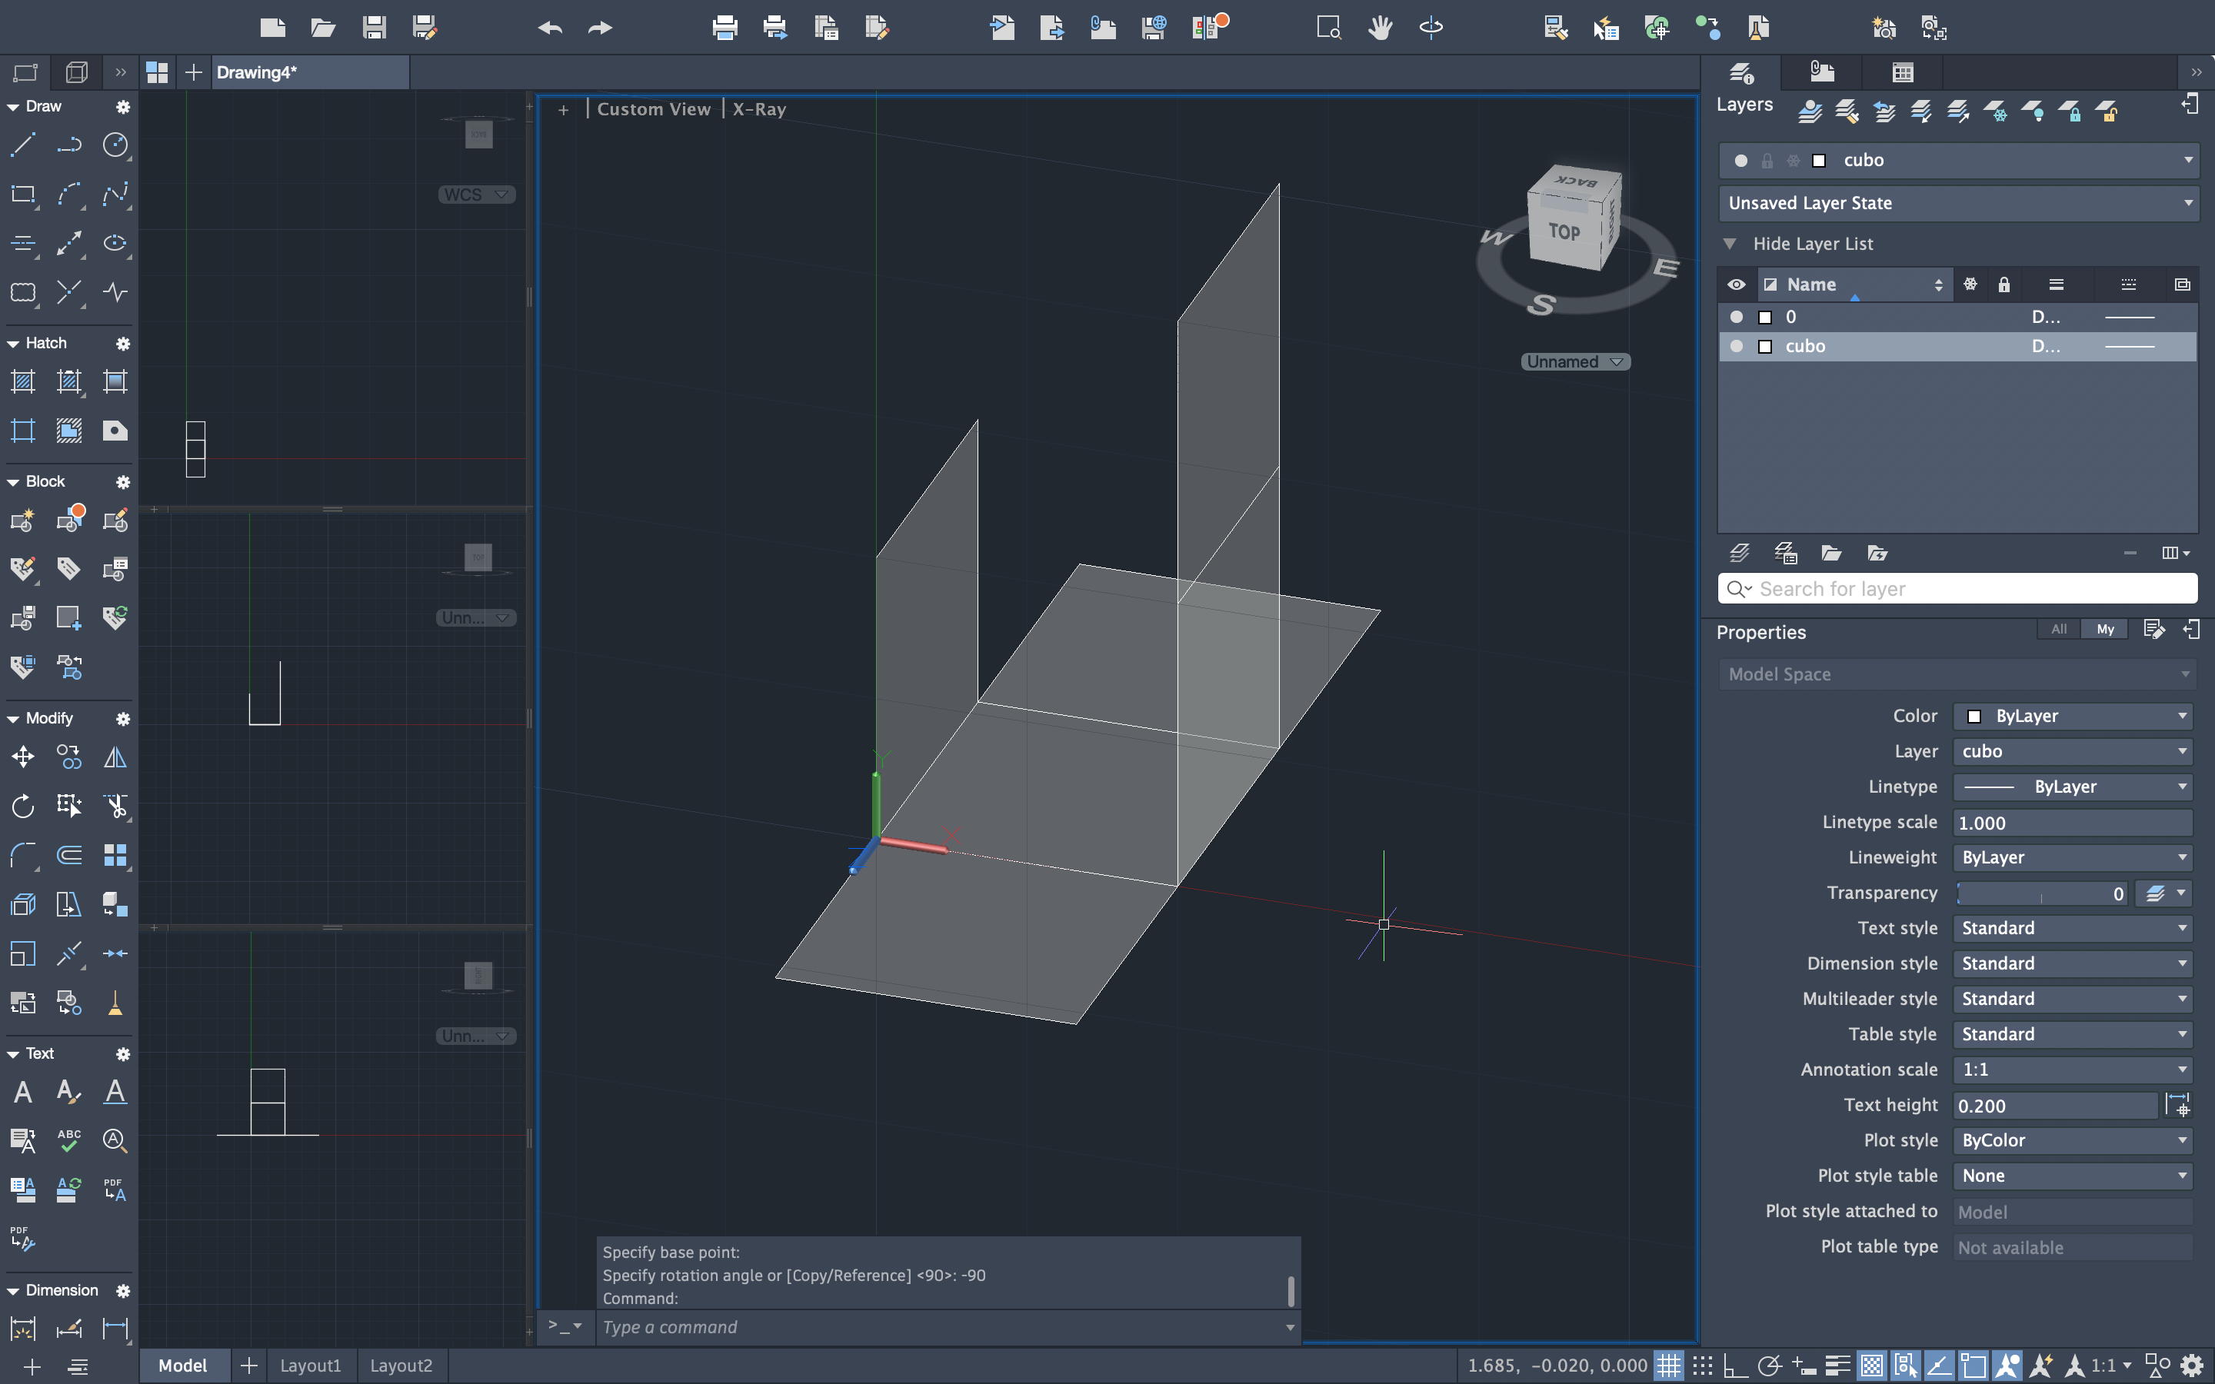Click the Search for layer field

1959,588
